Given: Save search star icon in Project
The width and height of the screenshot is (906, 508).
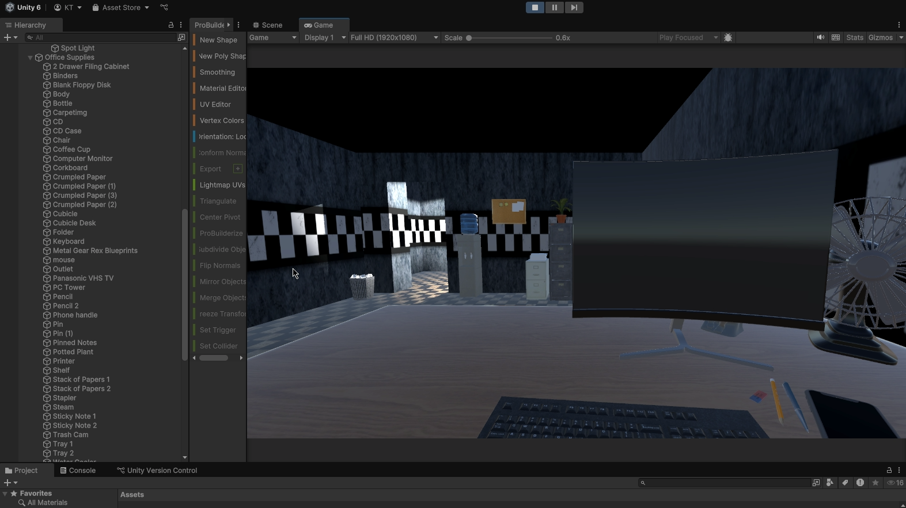Looking at the screenshot, I should tap(875, 483).
